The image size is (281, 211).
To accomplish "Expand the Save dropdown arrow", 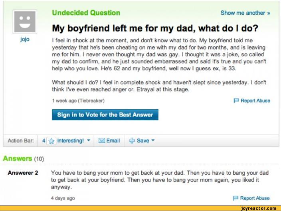I will click(152, 141).
